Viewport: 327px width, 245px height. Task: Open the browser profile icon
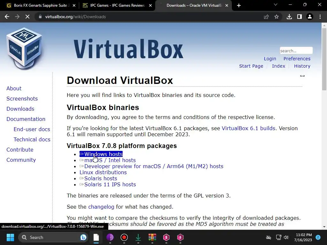[310, 17]
